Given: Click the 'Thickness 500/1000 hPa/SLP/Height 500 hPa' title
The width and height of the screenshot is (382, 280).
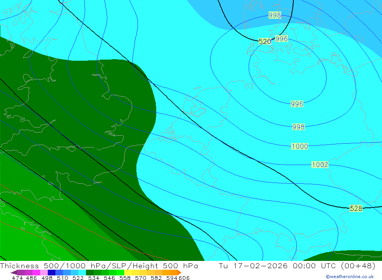Looking at the screenshot, I should click(99, 265).
